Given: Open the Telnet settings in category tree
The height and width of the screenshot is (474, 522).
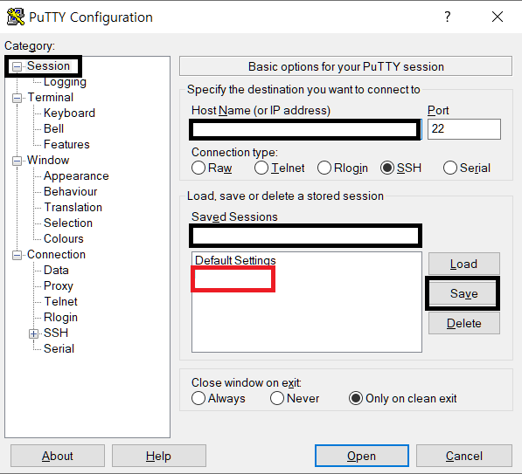Looking at the screenshot, I should [60, 301].
